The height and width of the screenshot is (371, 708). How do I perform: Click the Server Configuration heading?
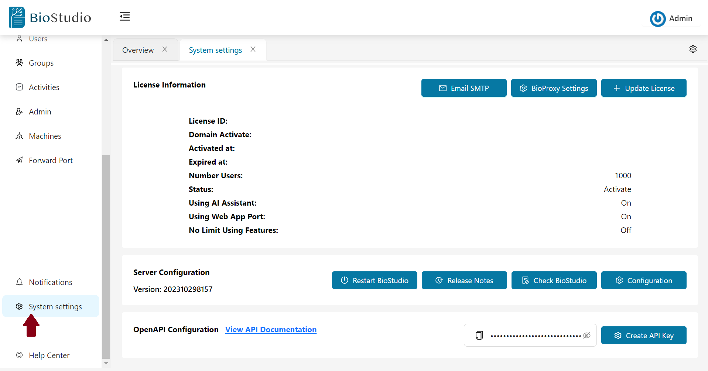[171, 272]
